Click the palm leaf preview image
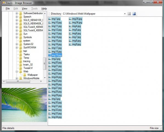 24,105
